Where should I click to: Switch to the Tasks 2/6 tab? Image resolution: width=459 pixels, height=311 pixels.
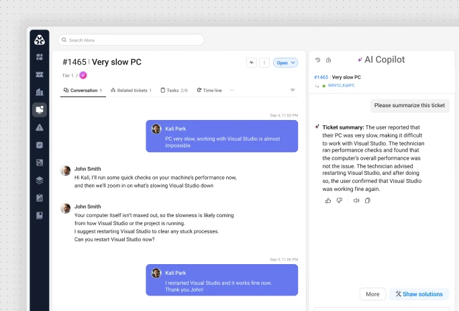[x=174, y=90]
